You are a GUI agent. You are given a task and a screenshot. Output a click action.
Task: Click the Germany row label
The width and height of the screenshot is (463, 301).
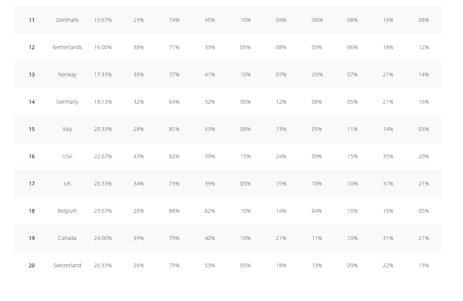coord(67,102)
